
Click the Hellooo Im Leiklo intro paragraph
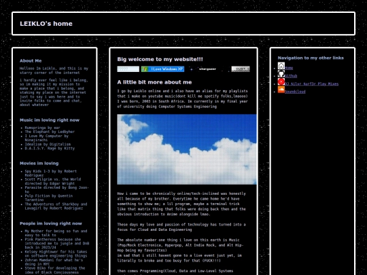(x=54, y=71)
